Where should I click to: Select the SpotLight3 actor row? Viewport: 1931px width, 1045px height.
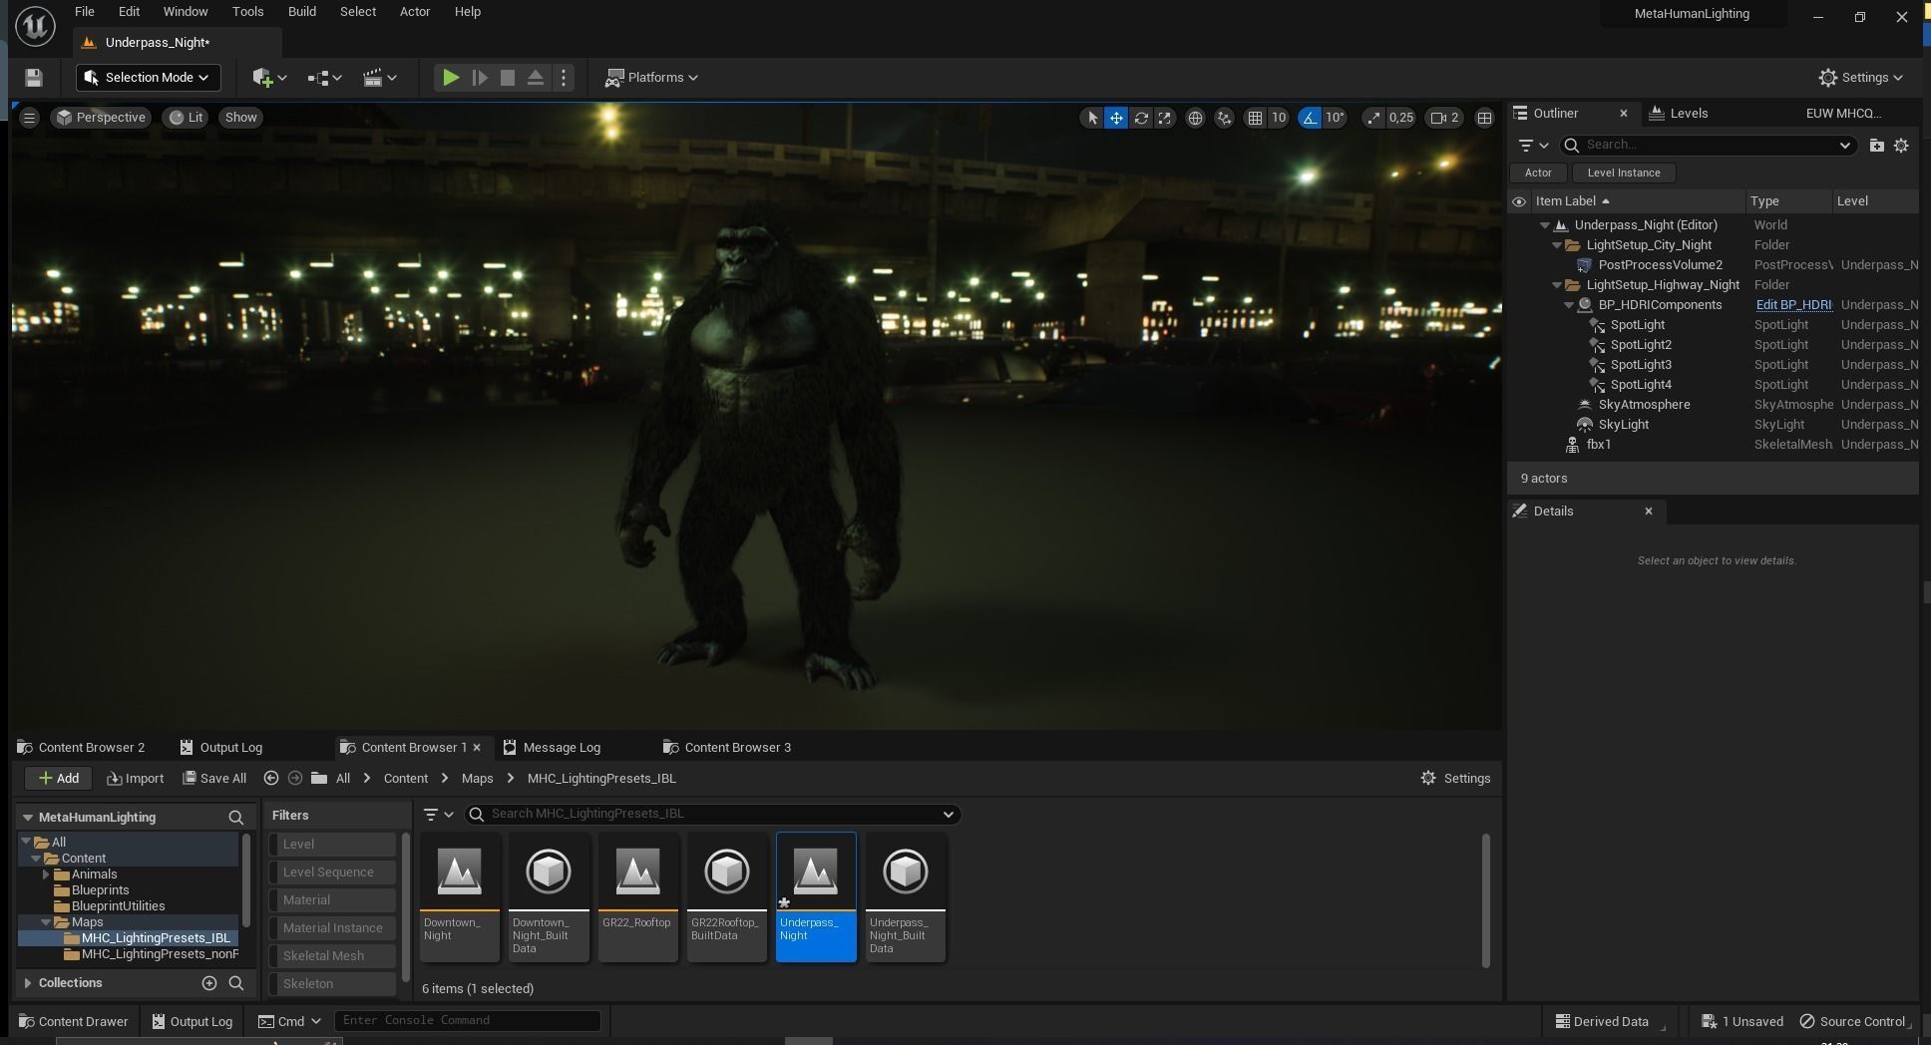(x=1714, y=365)
